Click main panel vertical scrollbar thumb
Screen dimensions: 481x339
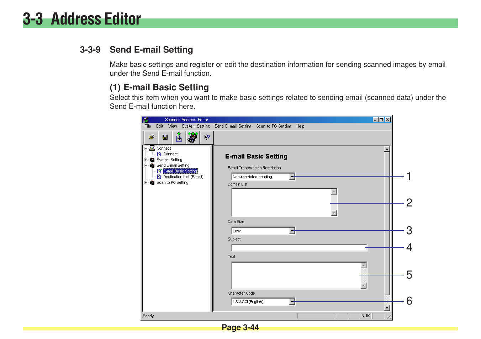[x=387, y=224]
